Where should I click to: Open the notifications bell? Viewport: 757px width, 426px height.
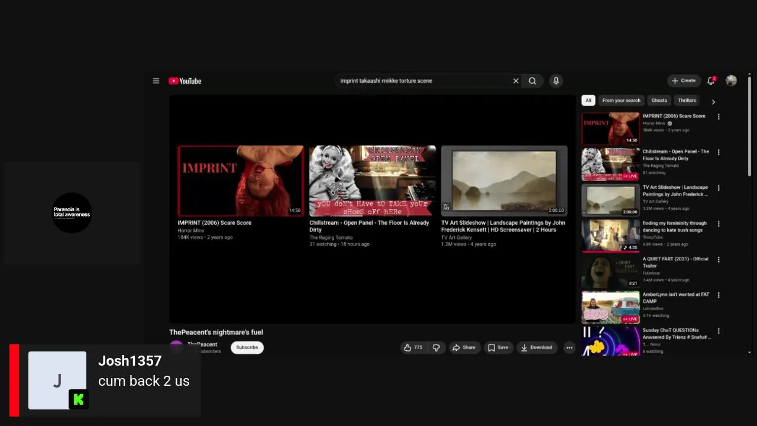(x=711, y=81)
